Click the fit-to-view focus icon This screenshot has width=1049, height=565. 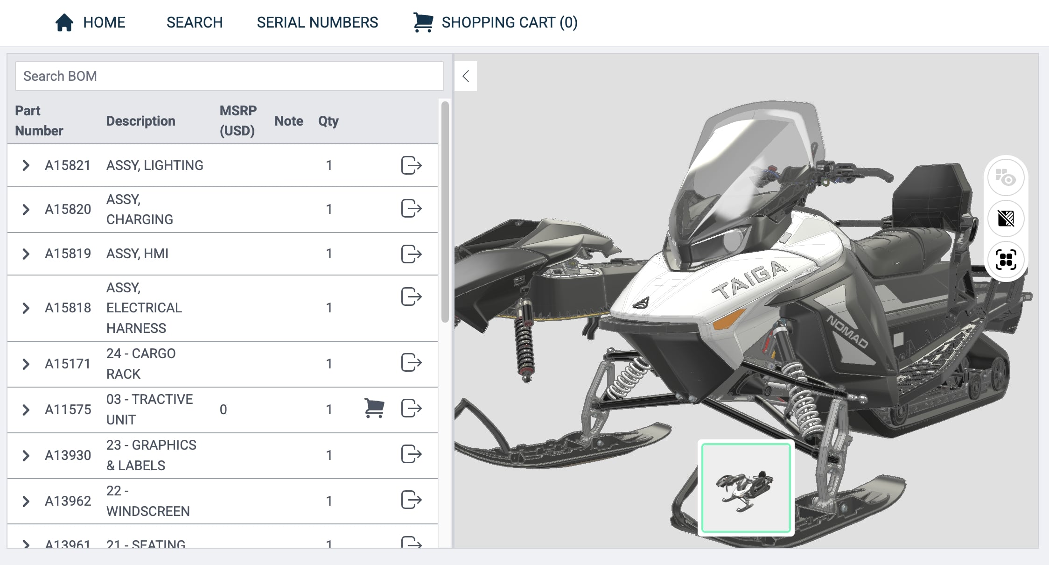coord(1006,260)
